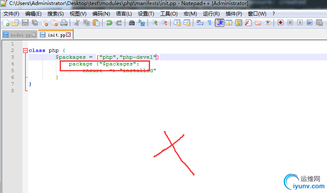The image size is (327, 193).
Task: Open the 搜索(S) menu
Action: pos(55,14)
